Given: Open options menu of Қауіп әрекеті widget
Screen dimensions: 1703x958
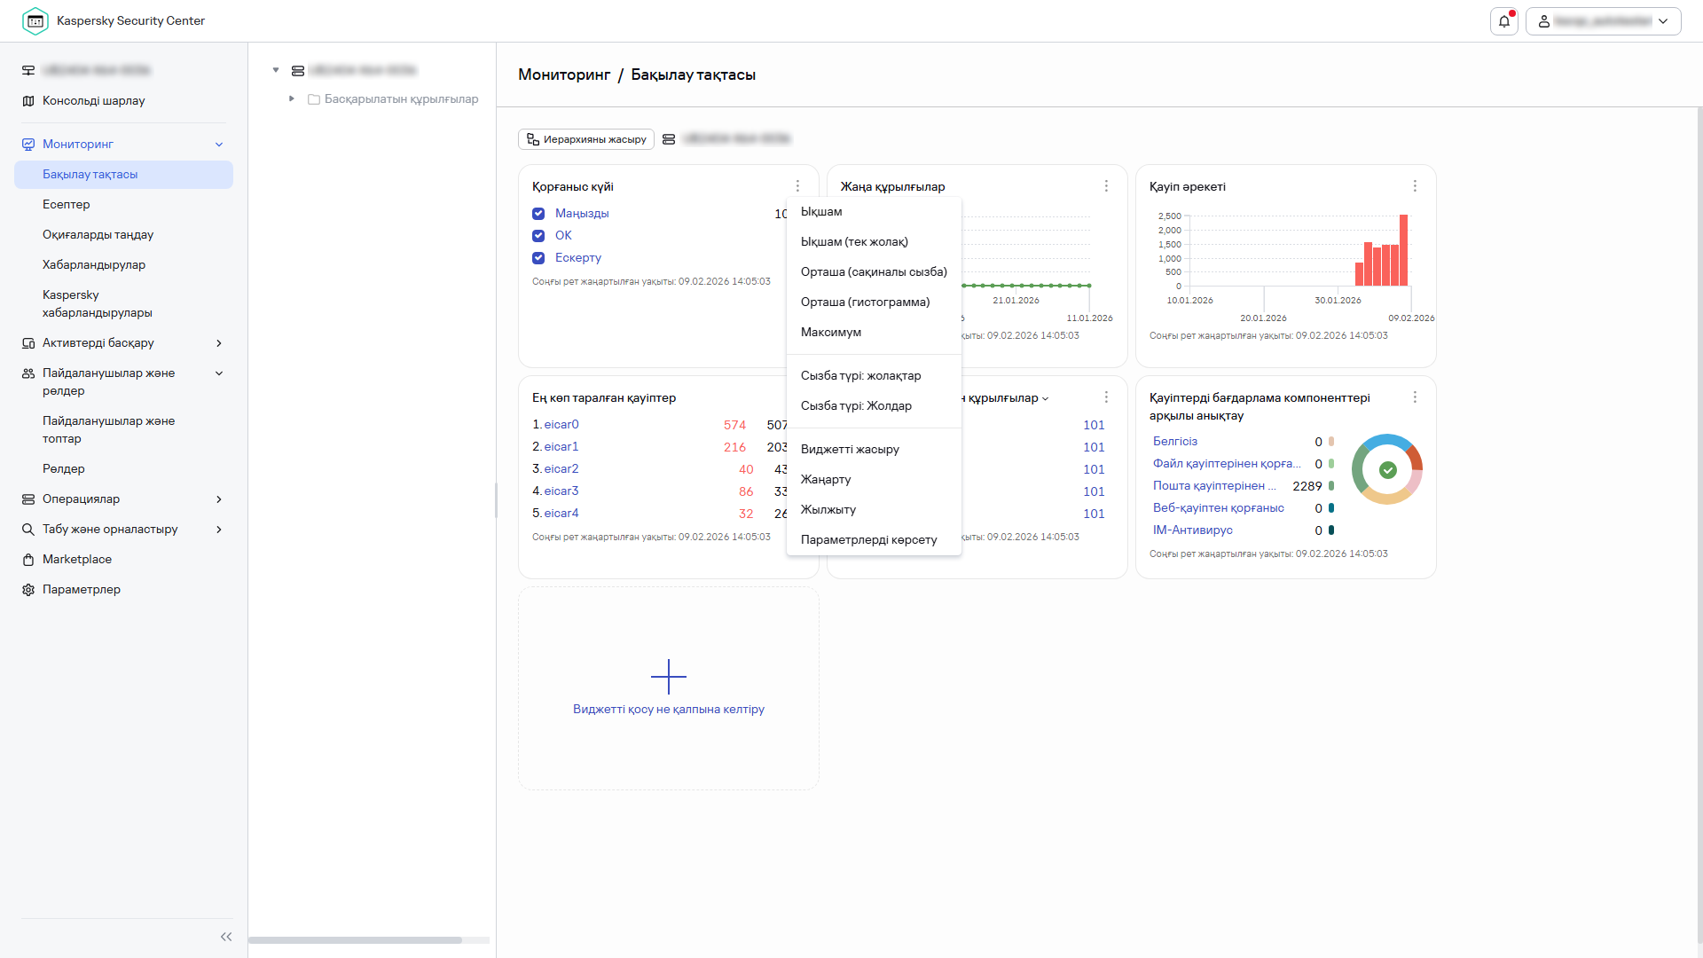Looking at the screenshot, I should (1415, 186).
